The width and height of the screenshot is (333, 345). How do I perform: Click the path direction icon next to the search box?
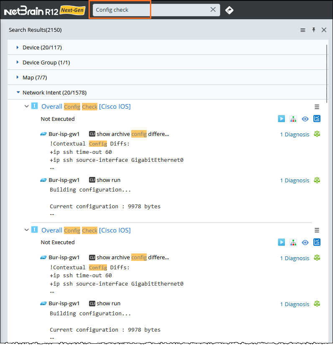[x=229, y=10]
